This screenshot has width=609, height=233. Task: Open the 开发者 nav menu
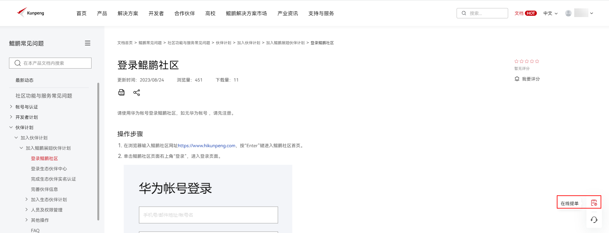coord(156,13)
